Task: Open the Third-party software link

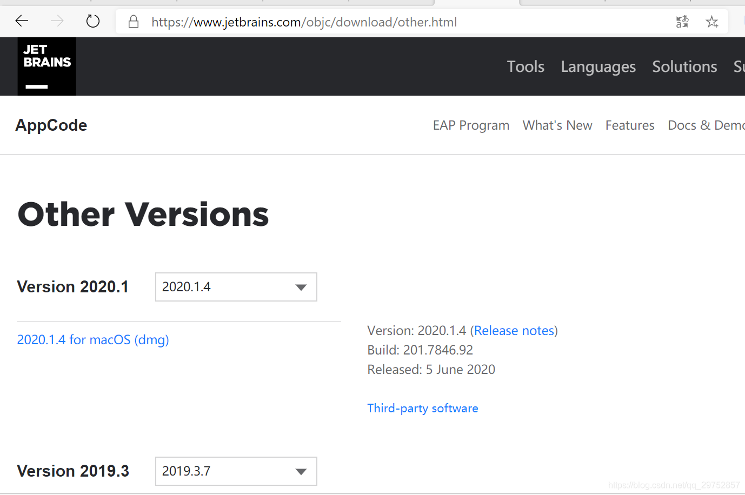Action: point(423,409)
